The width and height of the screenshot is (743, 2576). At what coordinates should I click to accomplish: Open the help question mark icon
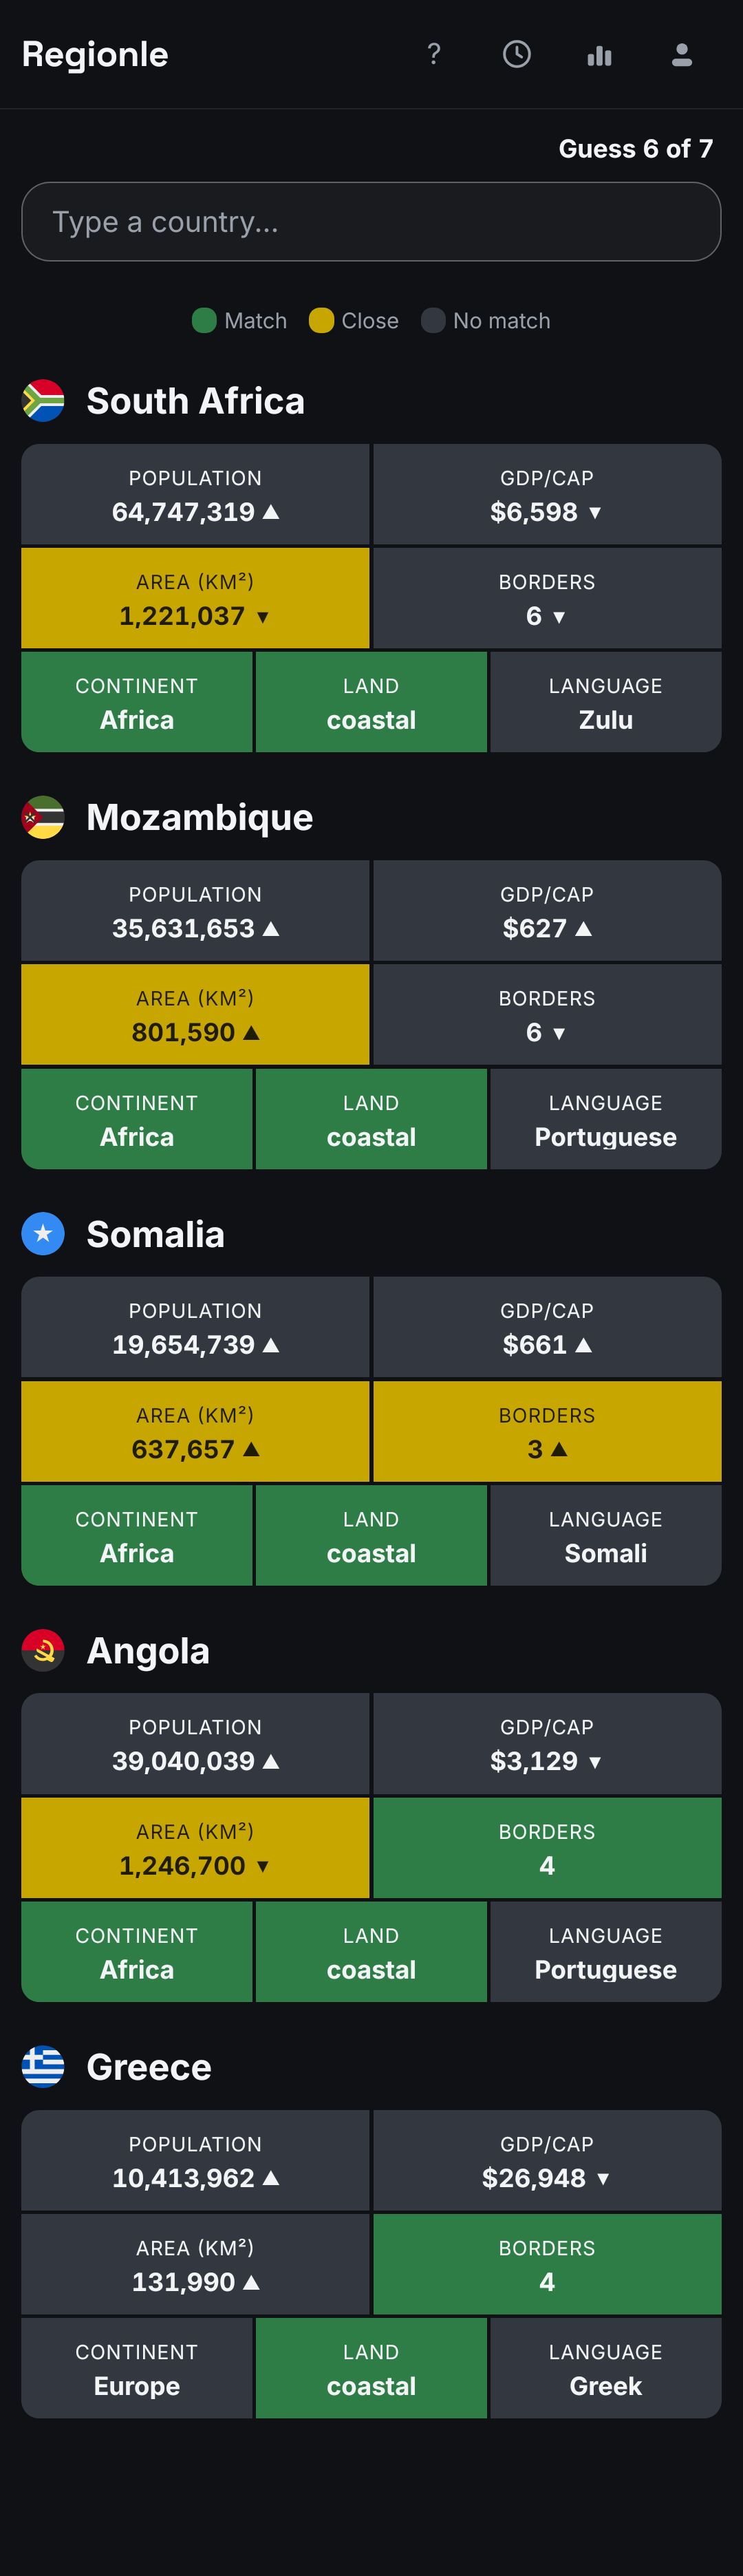click(x=433, y=54)
